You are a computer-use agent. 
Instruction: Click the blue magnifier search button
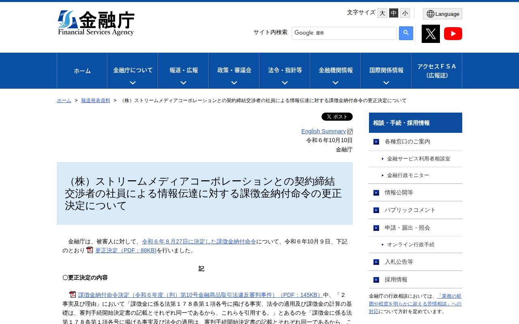point(406,33)
